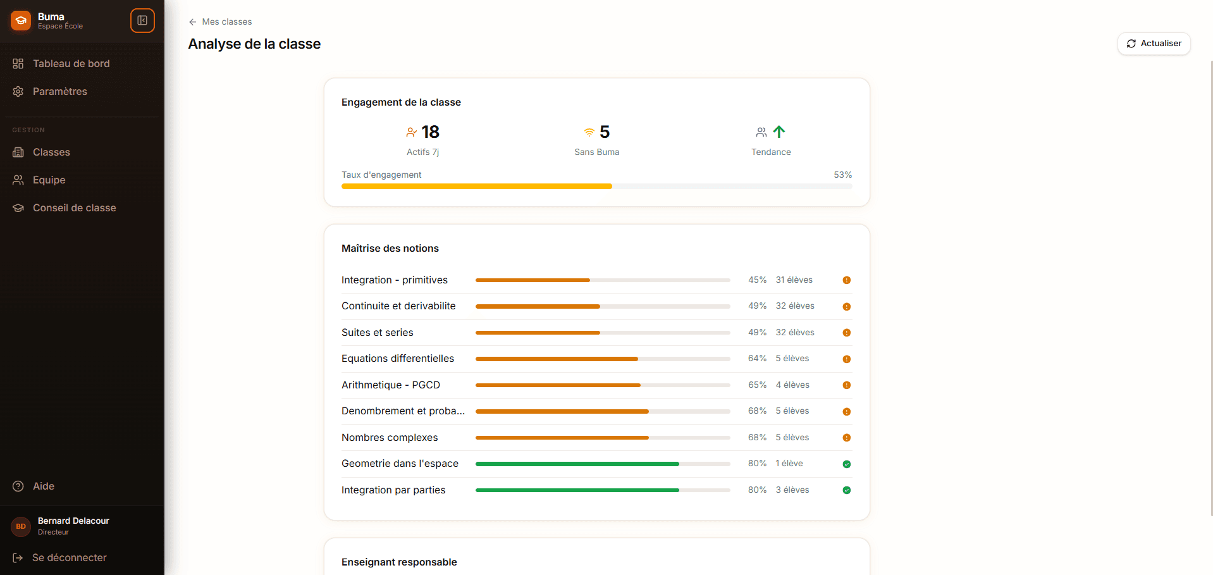Open Aide in sidebar
The image size is (1213, 575).
click(x=82, y=486)
